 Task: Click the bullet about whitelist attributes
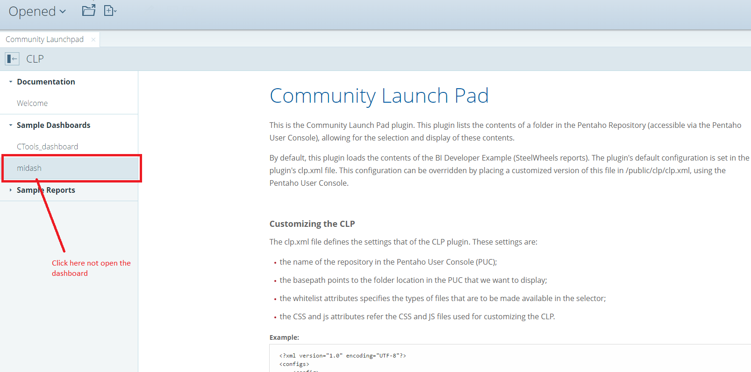pyautogui.click(x=443, y=298)
